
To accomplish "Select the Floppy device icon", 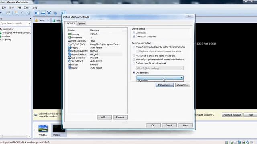I will point(69,48).
